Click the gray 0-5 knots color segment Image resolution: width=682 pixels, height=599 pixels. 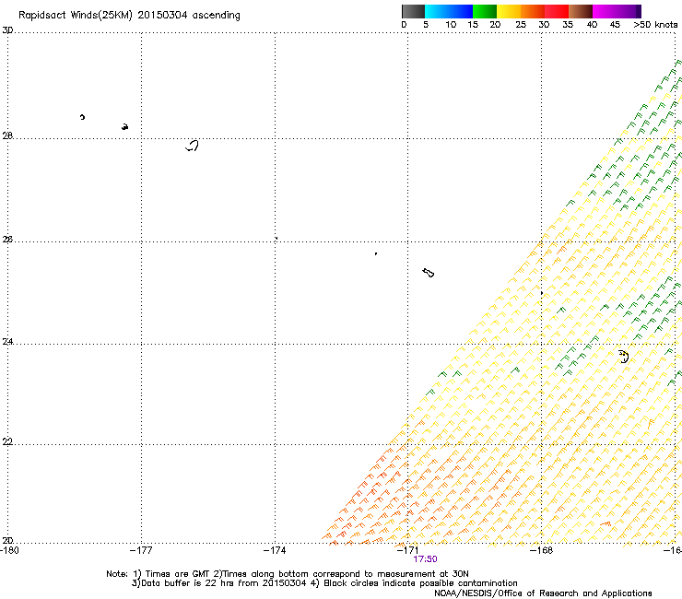point(413,11)
